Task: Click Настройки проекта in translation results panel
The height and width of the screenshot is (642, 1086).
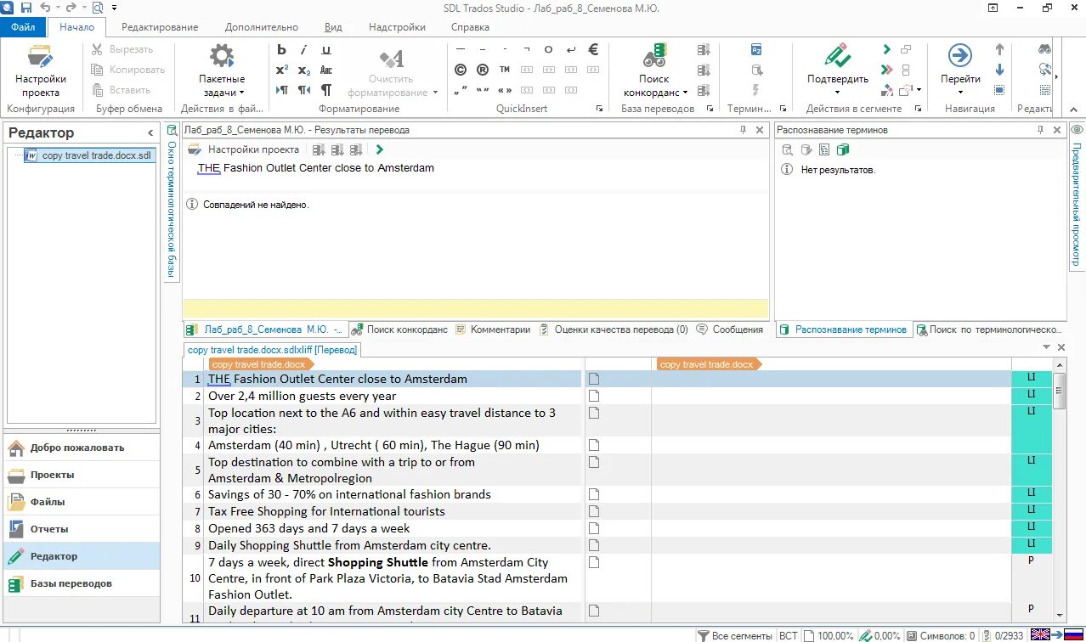Action: pos(244,149)
